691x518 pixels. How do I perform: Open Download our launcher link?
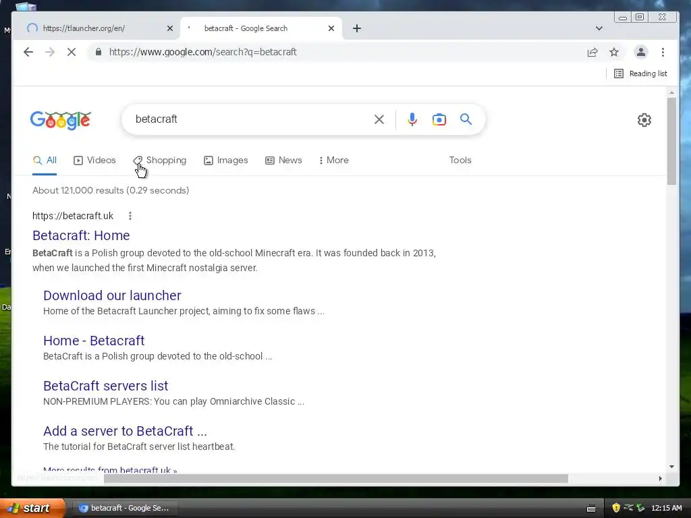click(112, 295)
